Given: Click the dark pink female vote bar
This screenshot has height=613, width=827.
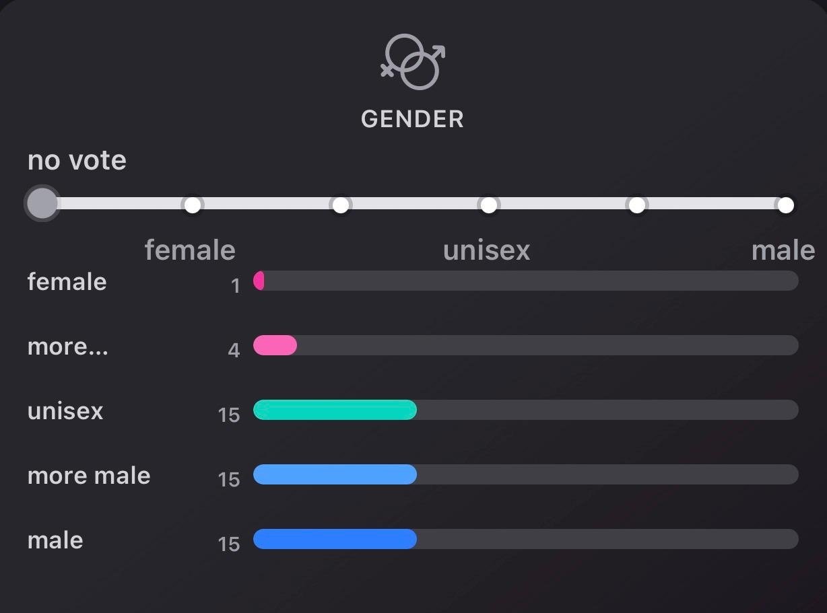Looking at the screenshot, I should 259,281.
